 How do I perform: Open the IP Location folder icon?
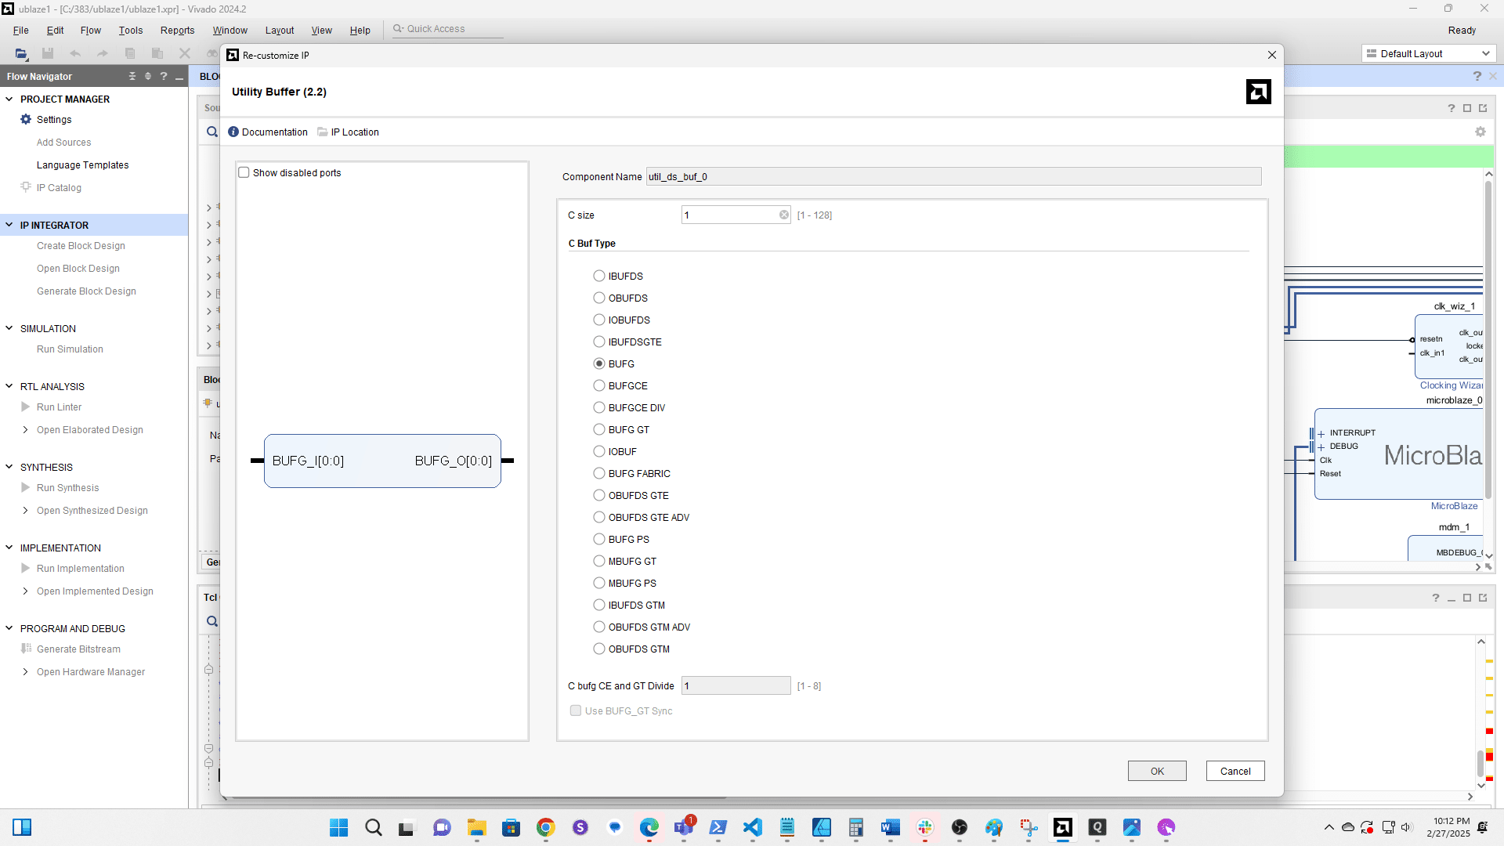(x=323, y=132)
